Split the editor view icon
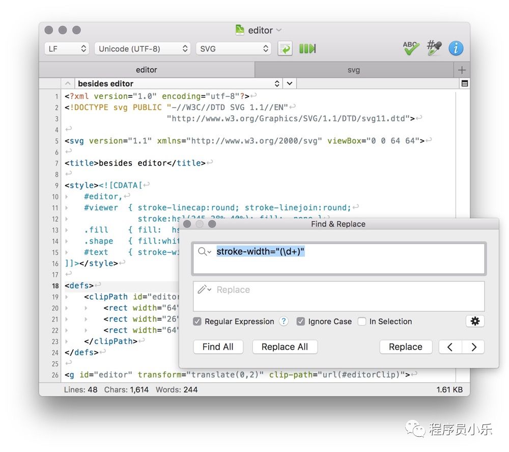The width and height of the screenshot is (509, 452). pyautogui.click(x=465, y=84)
